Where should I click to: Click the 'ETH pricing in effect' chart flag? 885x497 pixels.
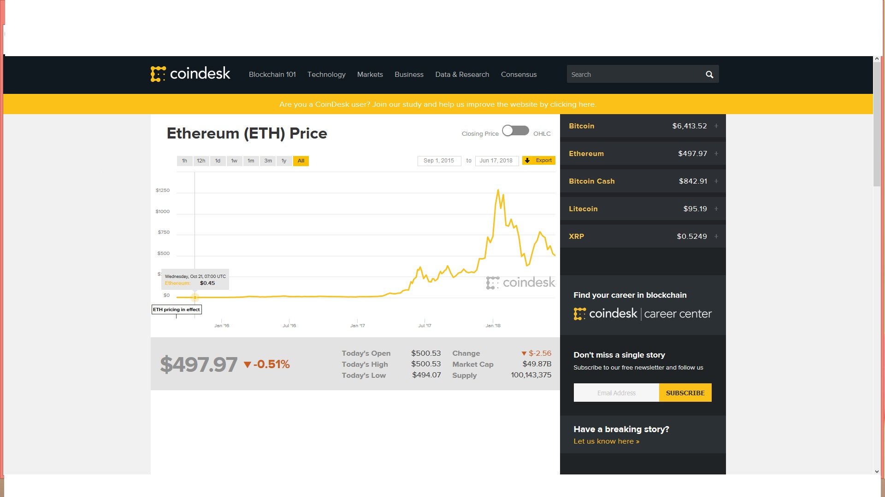point(177,310)
